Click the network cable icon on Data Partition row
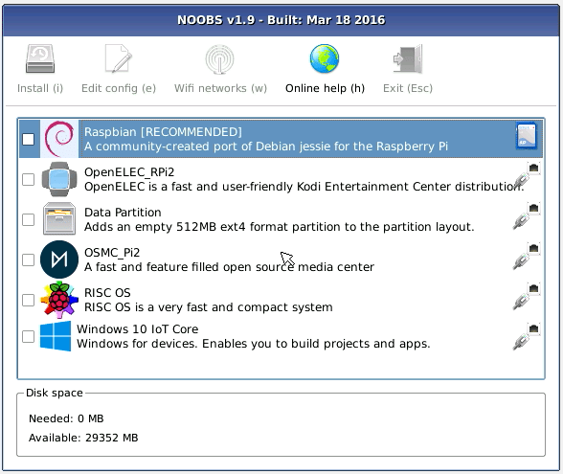 527,216
